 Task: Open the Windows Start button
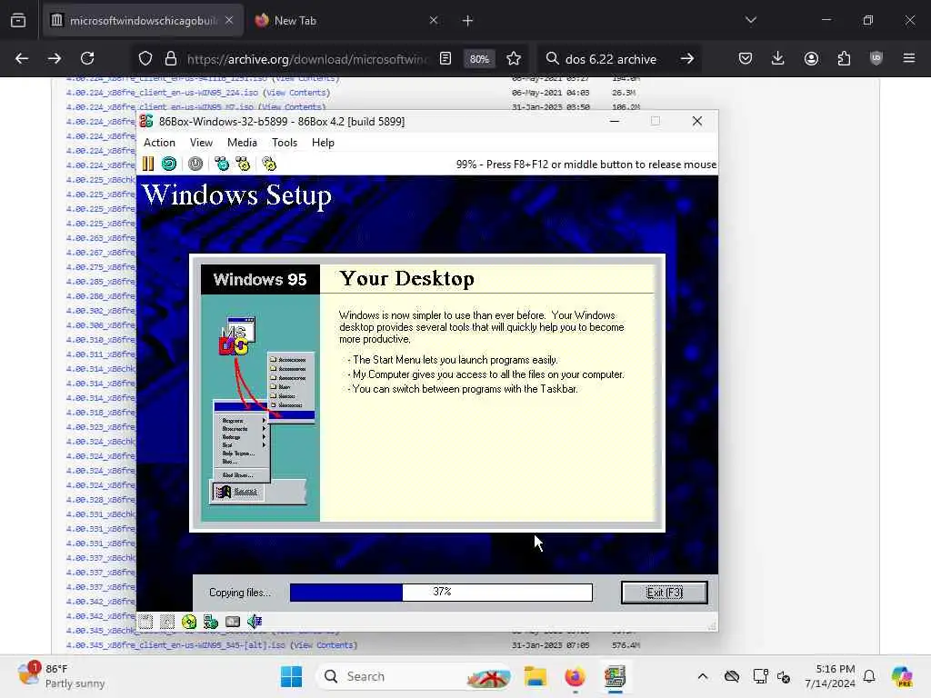(x=291, y=676)
